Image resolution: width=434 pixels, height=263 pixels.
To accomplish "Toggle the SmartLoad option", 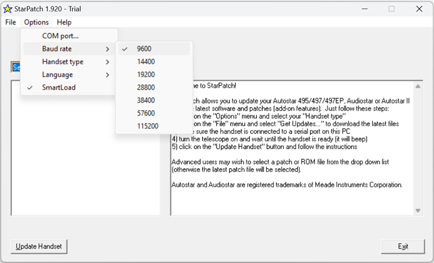I will tap(59, 87).
